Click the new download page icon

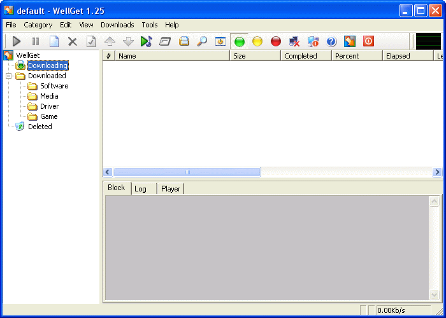(54, 41)
